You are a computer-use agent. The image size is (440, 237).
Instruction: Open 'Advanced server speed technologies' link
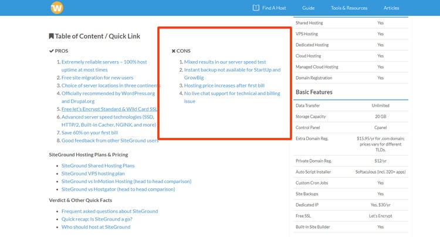point(109,121)
